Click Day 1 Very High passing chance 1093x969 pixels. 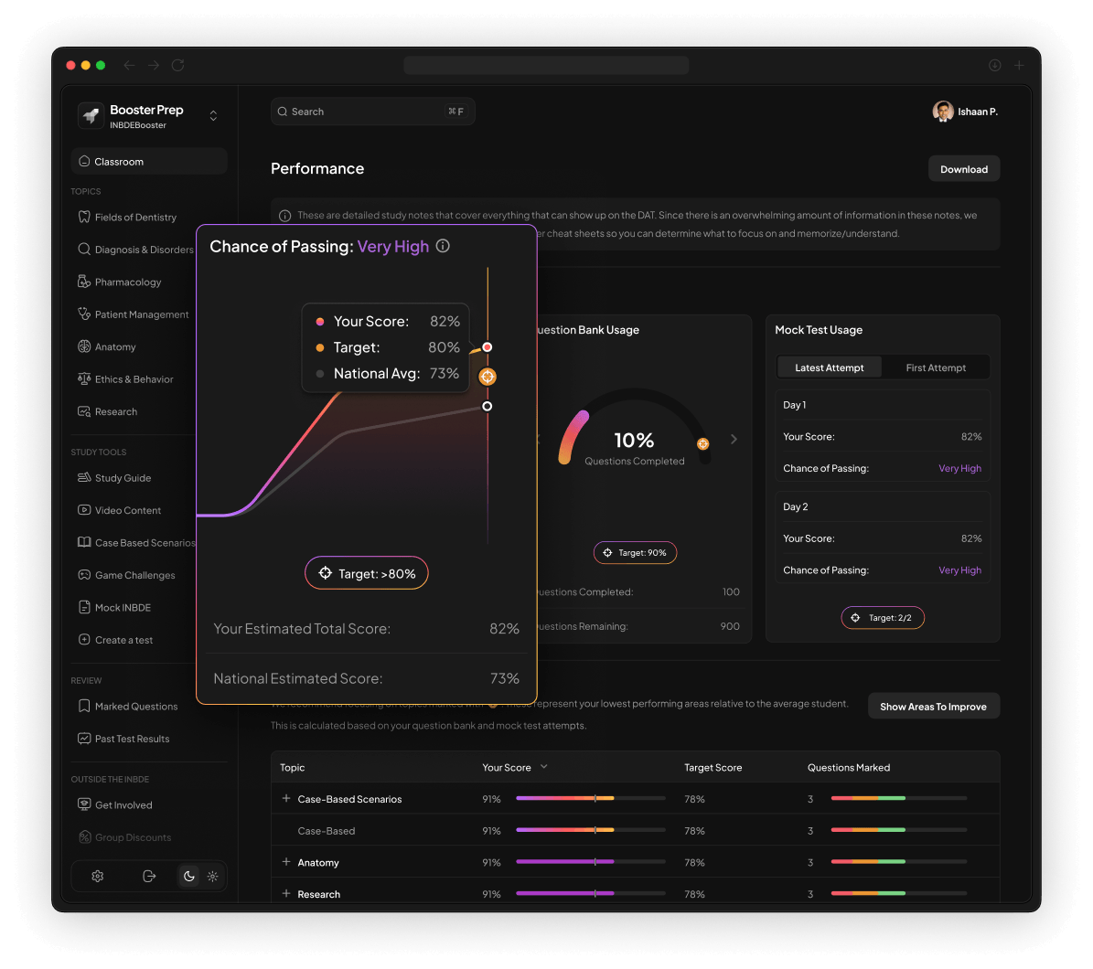[959, 468]
